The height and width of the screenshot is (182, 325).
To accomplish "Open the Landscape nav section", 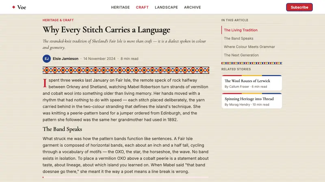I will tap(166, 7).
